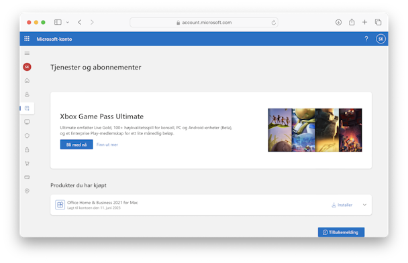Follow the Finn ut mer link
The image size is (408, 263).
click(x=107, y=145)
